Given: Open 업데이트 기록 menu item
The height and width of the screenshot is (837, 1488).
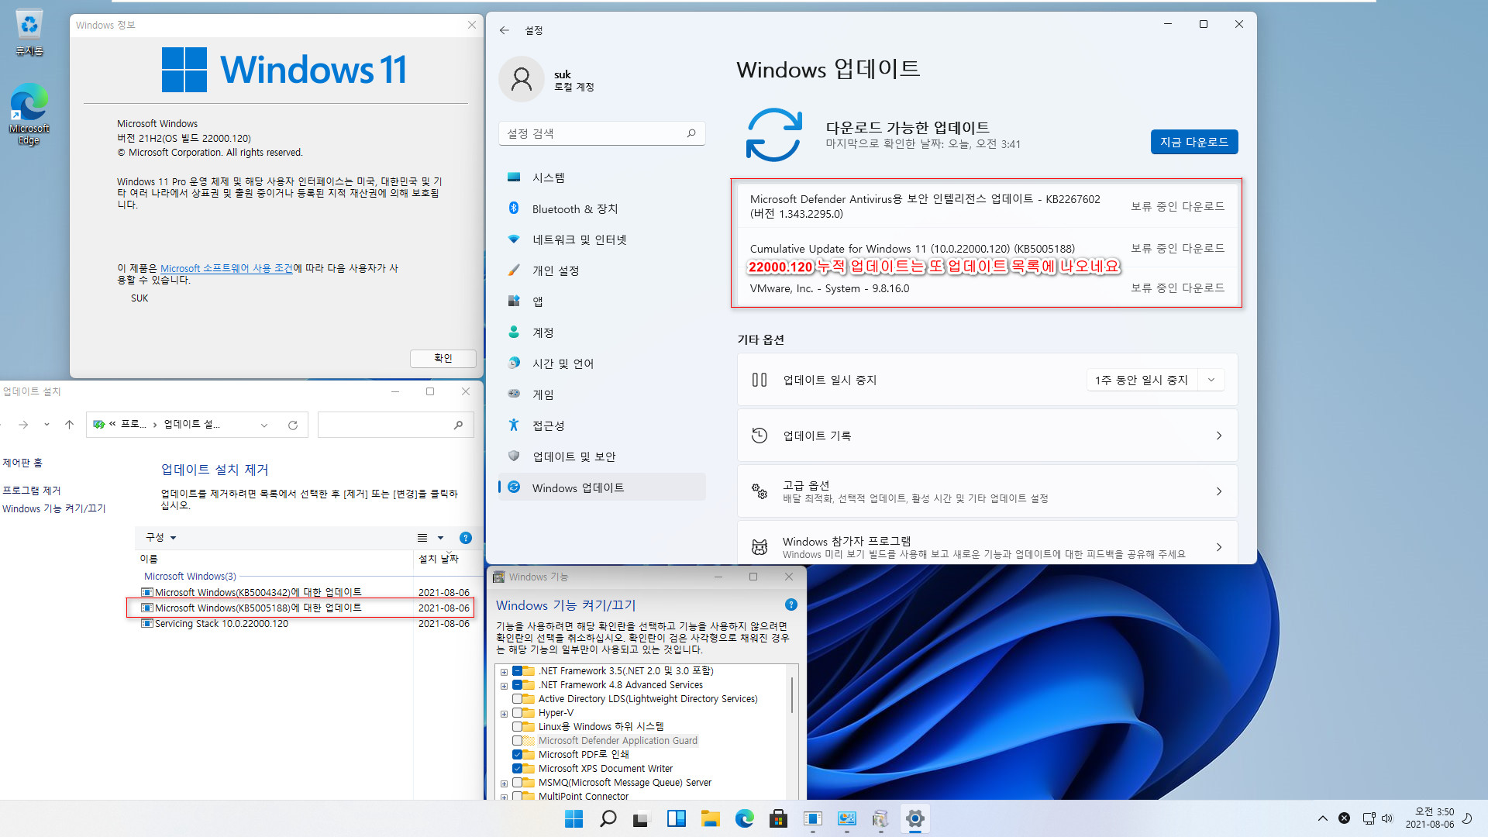Looking at the screenshot, I should [987, 436].
